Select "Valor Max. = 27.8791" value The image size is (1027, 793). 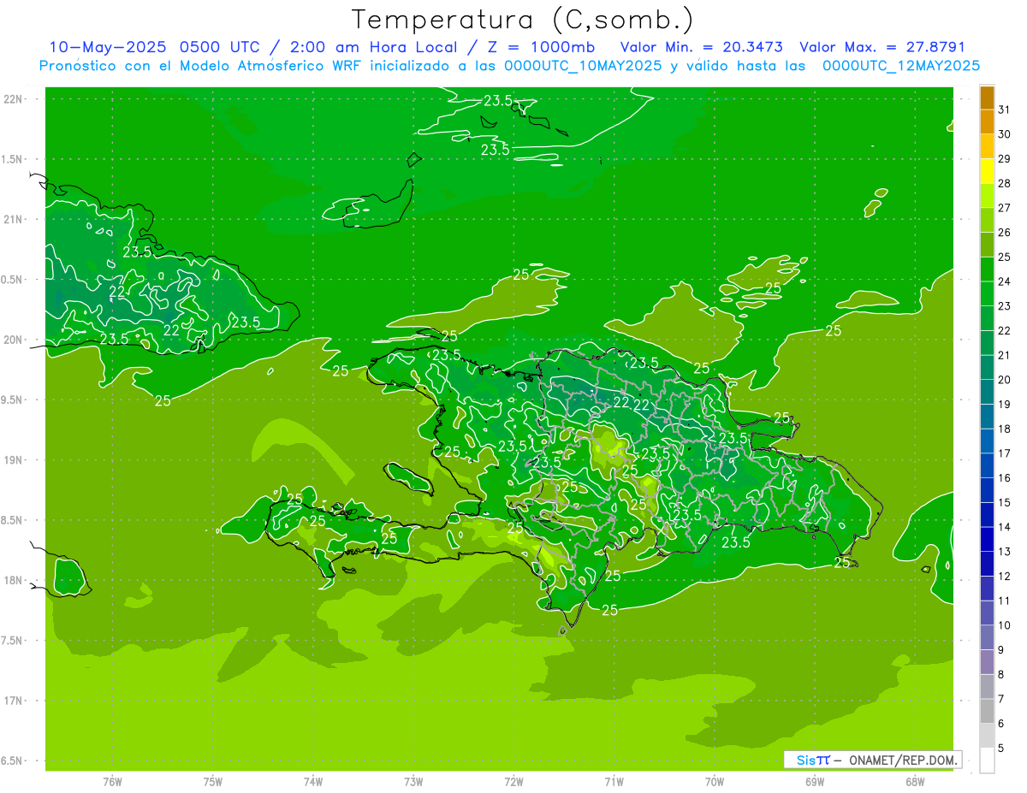tap(882, 47)
